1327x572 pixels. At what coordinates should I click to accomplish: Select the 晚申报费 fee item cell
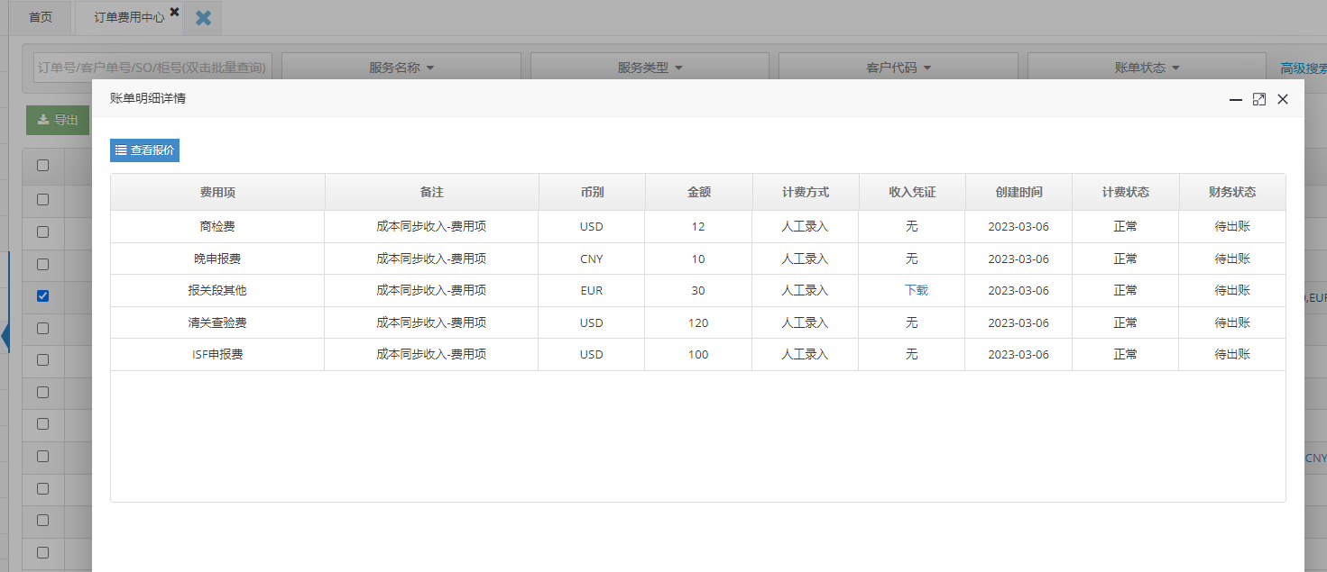(x=217, y=259)
